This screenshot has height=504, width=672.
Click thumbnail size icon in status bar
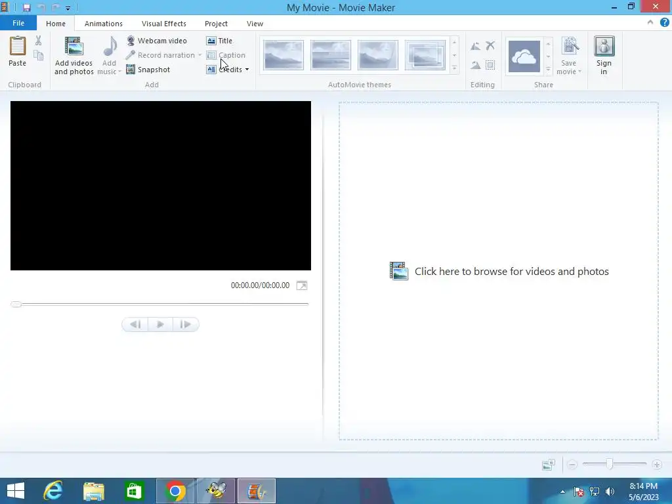[x=549, y=465]
